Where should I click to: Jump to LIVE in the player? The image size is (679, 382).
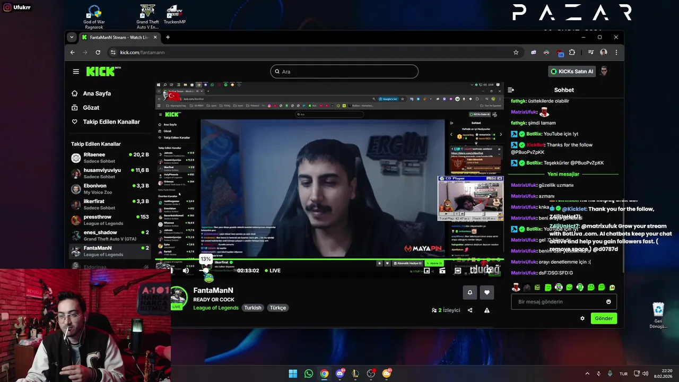coord(273,271)
